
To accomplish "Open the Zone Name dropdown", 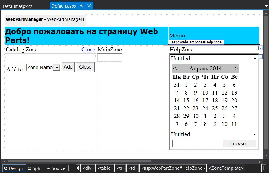I will (56, 68).
